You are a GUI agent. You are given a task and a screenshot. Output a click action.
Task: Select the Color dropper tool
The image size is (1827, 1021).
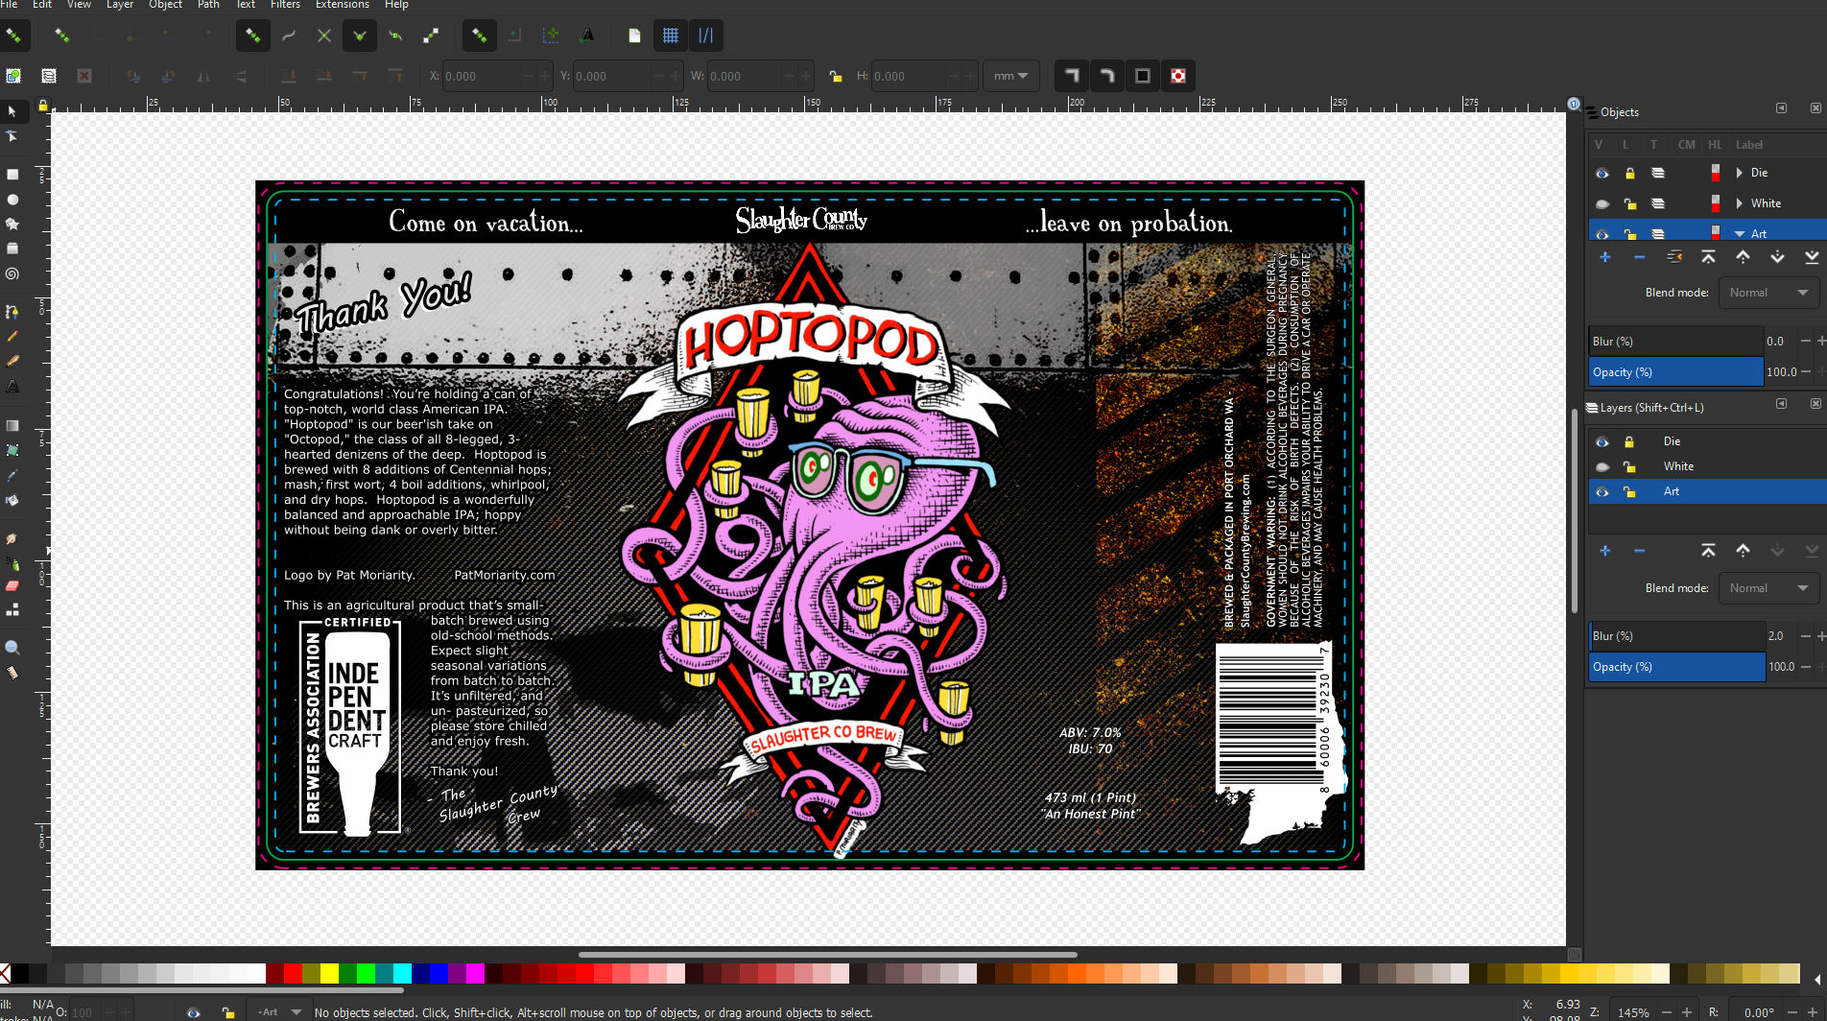coord(12,475)
